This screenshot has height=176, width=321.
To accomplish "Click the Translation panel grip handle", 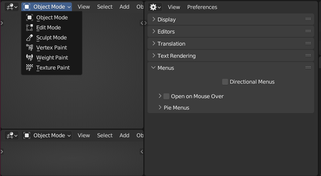I will (308, 44).
